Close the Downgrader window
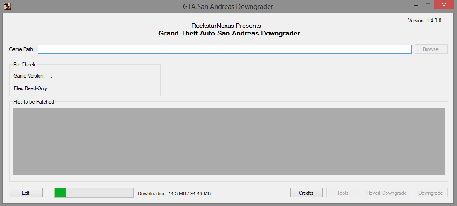This screenshot has height=206, width=457. [444, 5]
